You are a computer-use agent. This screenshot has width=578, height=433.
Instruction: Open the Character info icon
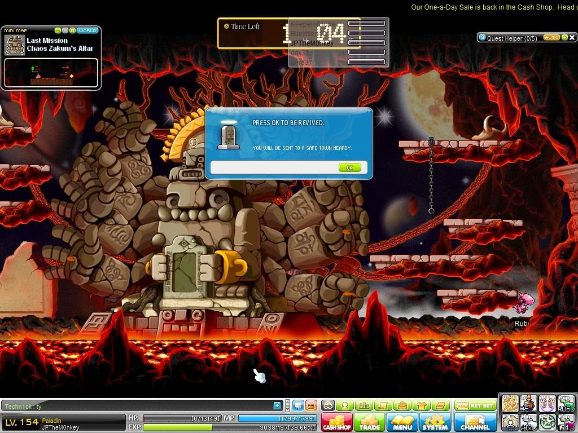345,406
